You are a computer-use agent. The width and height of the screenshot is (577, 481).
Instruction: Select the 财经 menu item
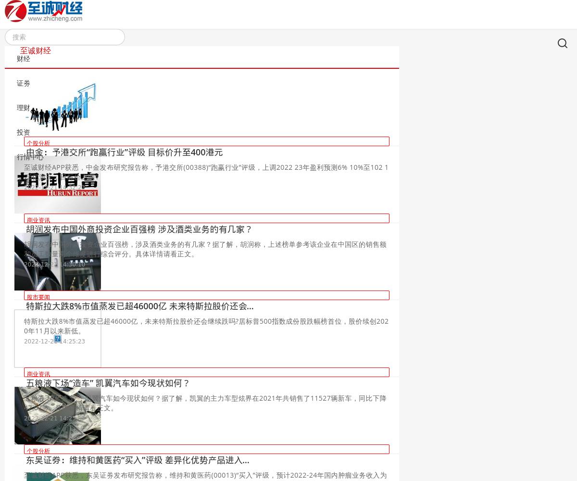[x=24, y=59]
